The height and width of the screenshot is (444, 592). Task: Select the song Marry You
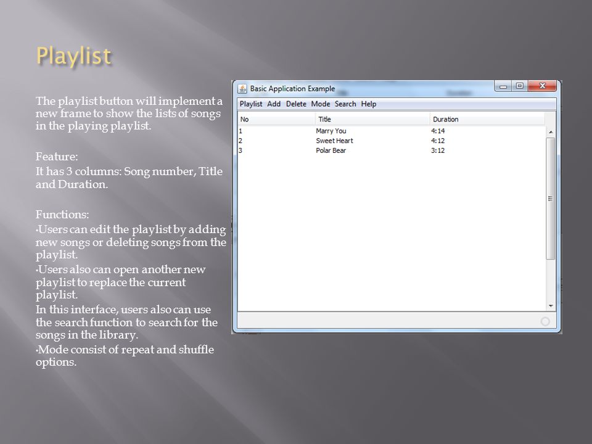coord(331,131)
